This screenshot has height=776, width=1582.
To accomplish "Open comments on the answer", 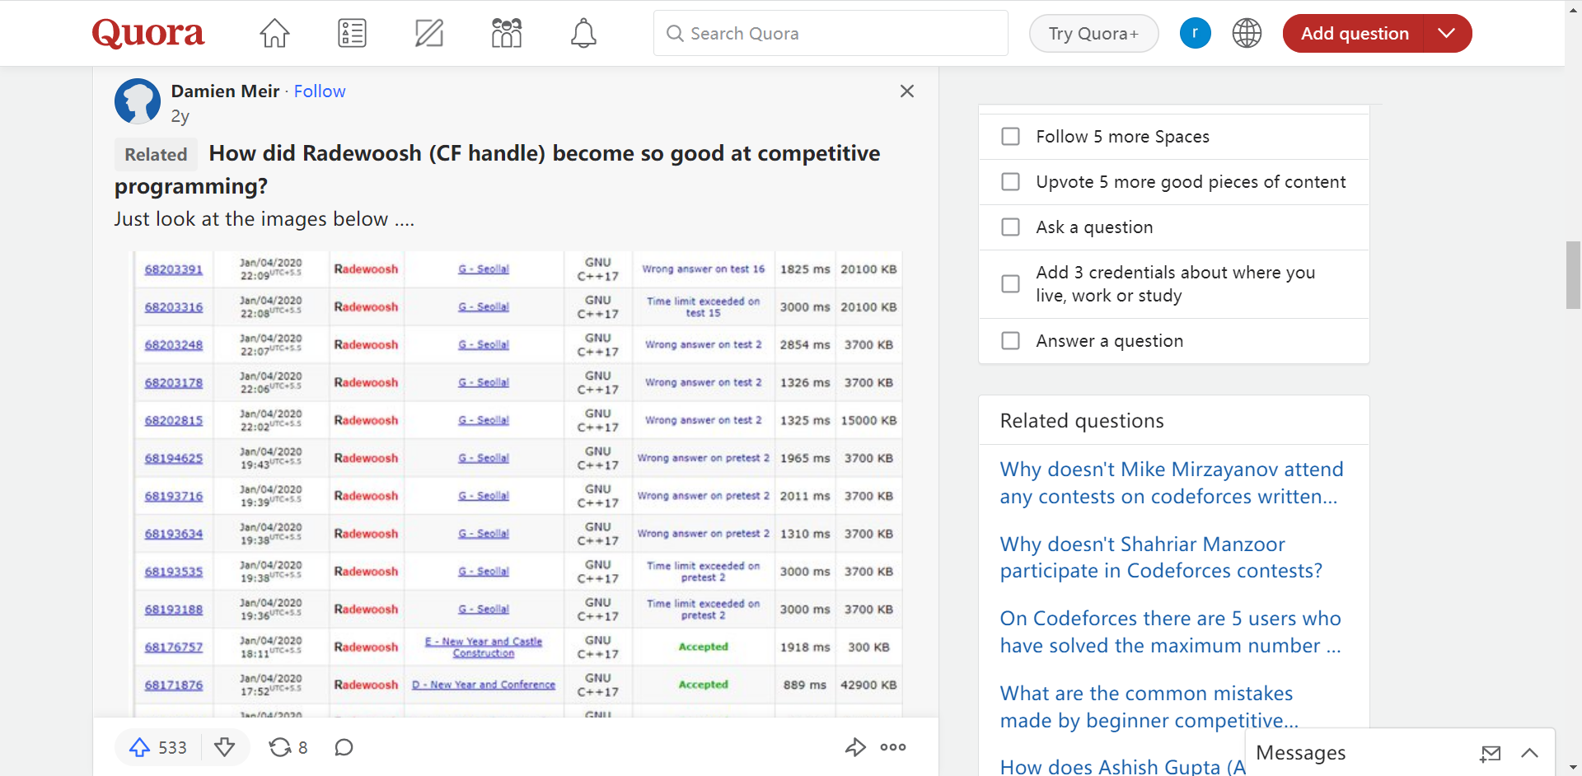I will pos(344,747).
